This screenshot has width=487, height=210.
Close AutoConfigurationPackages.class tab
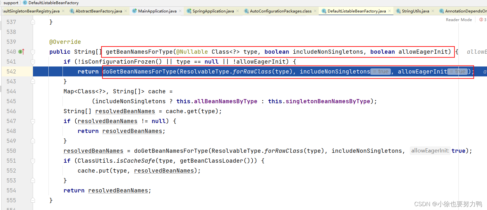click(x=315, y=11)
